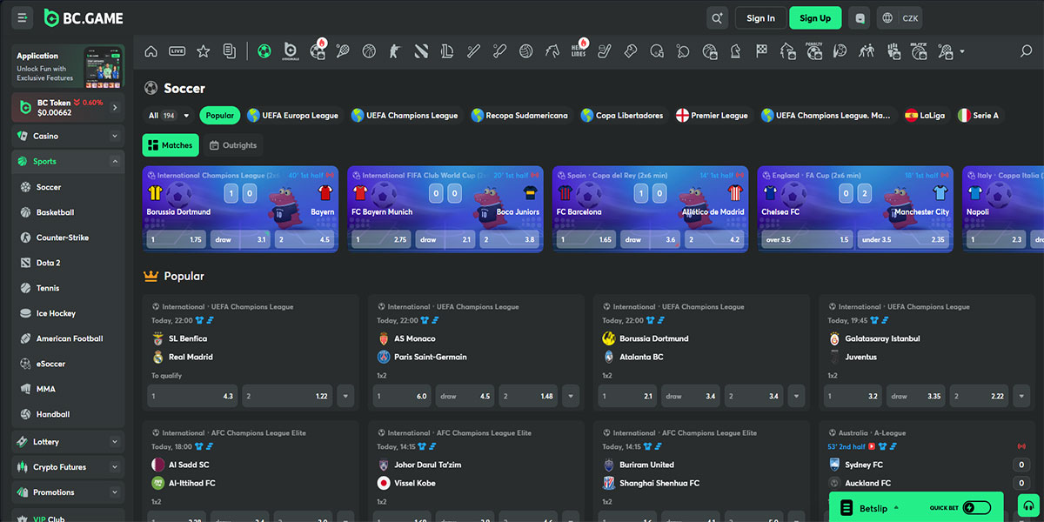Click the Sign Up button
Image resolution: width=1044 pixels, height=522 pixels.
pyautogui.click(x=815, y=18)
